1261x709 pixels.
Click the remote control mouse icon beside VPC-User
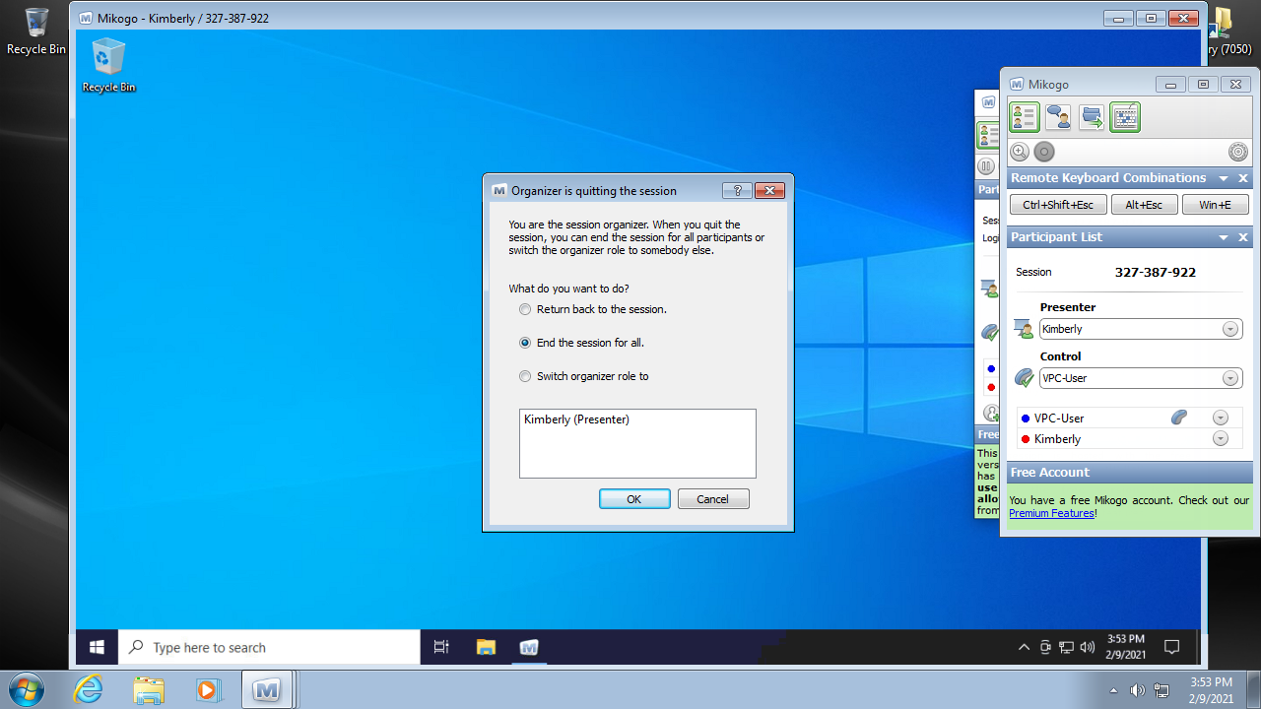click(x=1179, y=418)
